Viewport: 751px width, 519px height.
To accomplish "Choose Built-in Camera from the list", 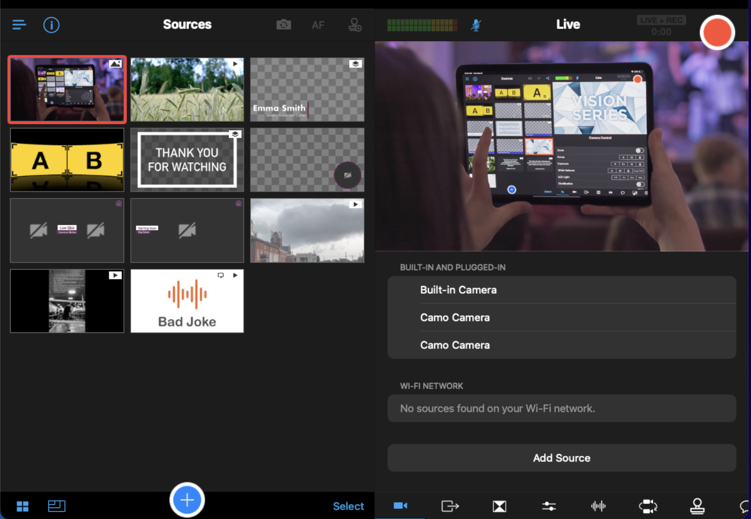I will 562,290.
